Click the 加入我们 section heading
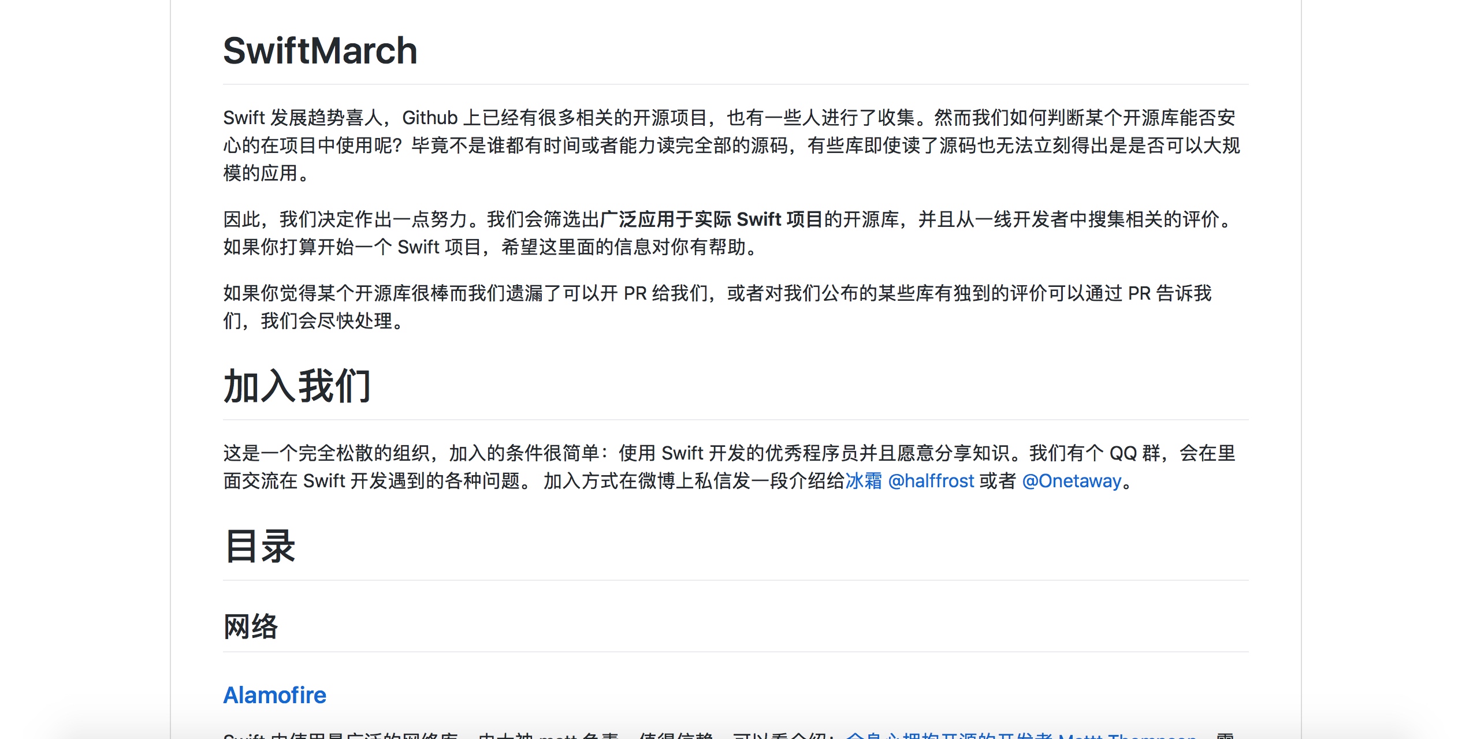The image size is (1473, 739). [x=297, y=386]
